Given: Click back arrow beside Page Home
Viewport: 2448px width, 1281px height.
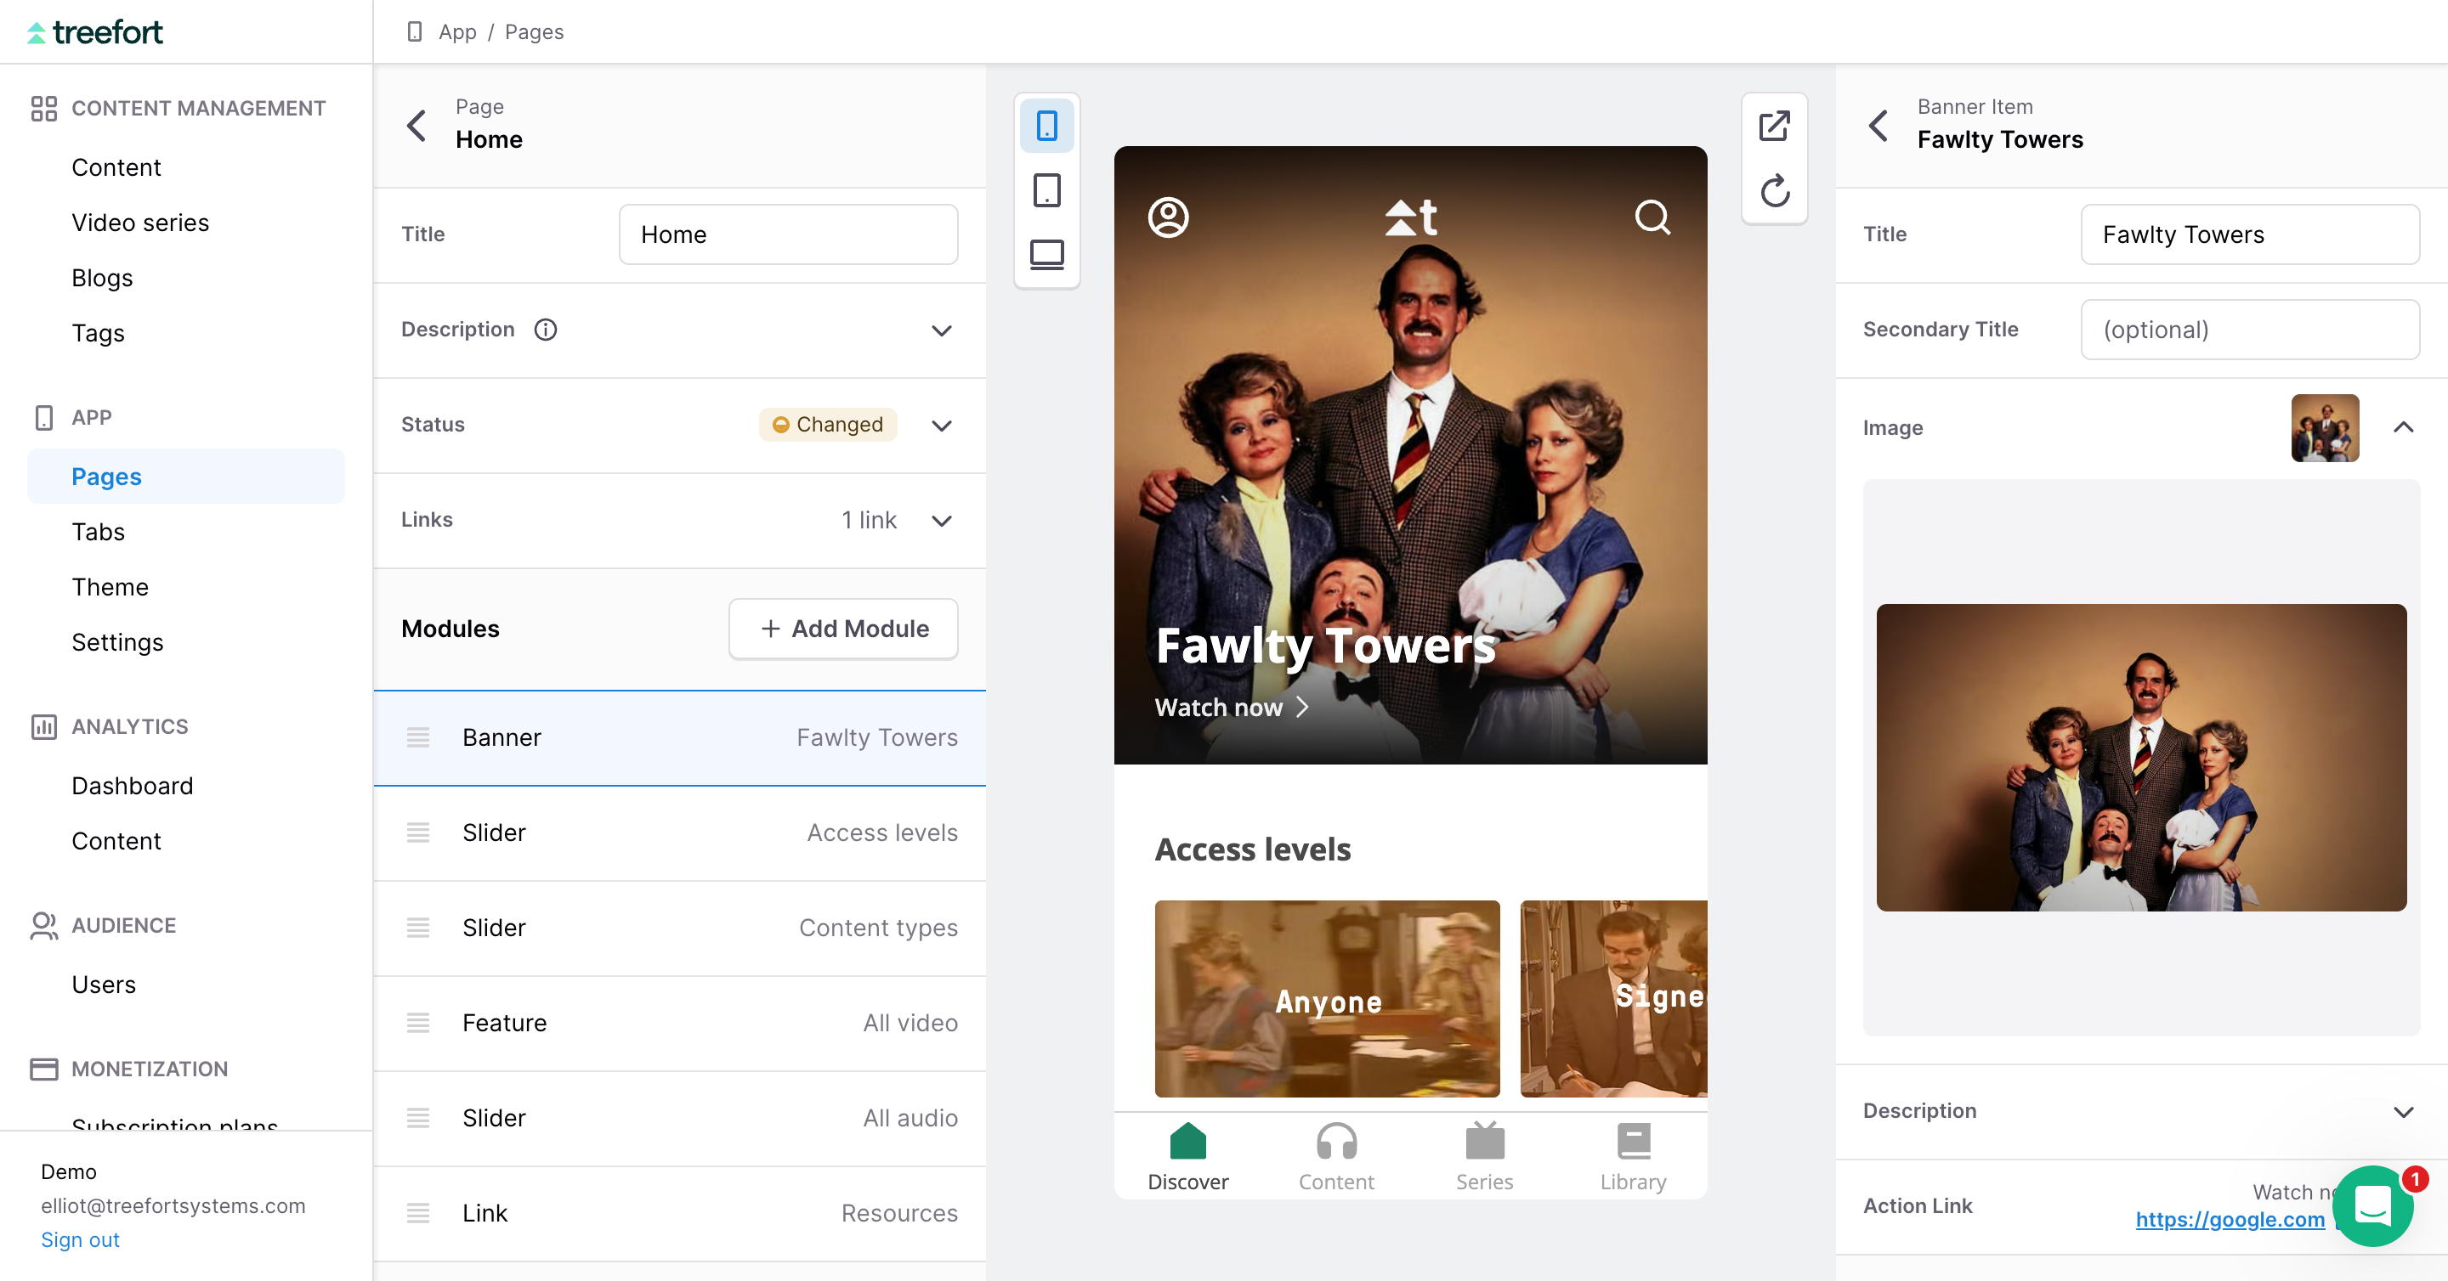Looking at the screenshot, I should click(416, 124).
